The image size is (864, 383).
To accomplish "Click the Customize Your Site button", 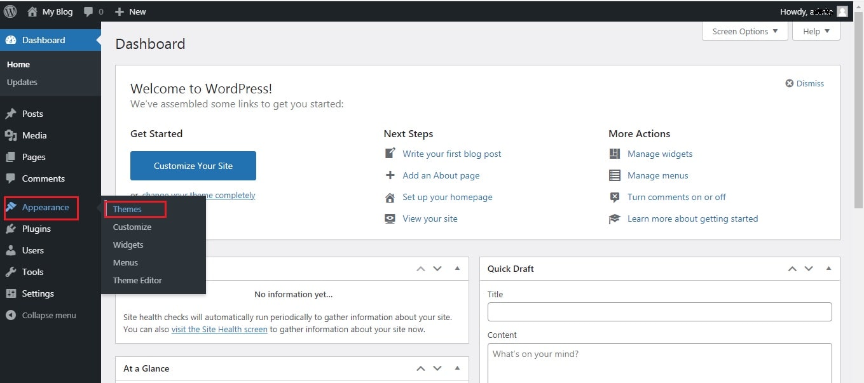I will click(193, 166).
